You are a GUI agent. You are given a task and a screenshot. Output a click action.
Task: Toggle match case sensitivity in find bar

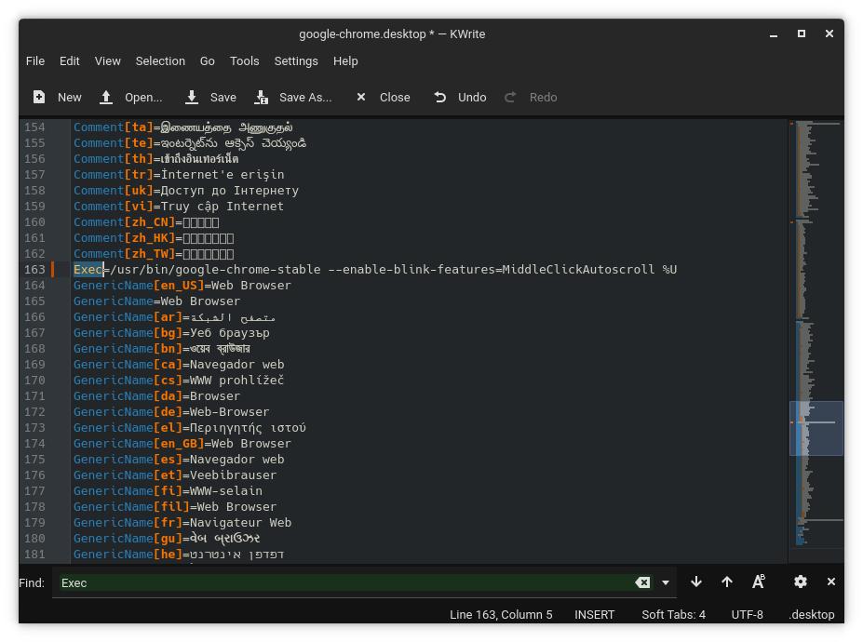[x=758, y=582]
